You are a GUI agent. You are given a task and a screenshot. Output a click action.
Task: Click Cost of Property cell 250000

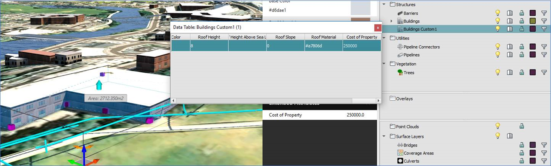(362, 45)
